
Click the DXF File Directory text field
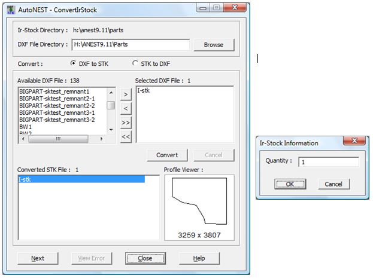click(130, 45)
